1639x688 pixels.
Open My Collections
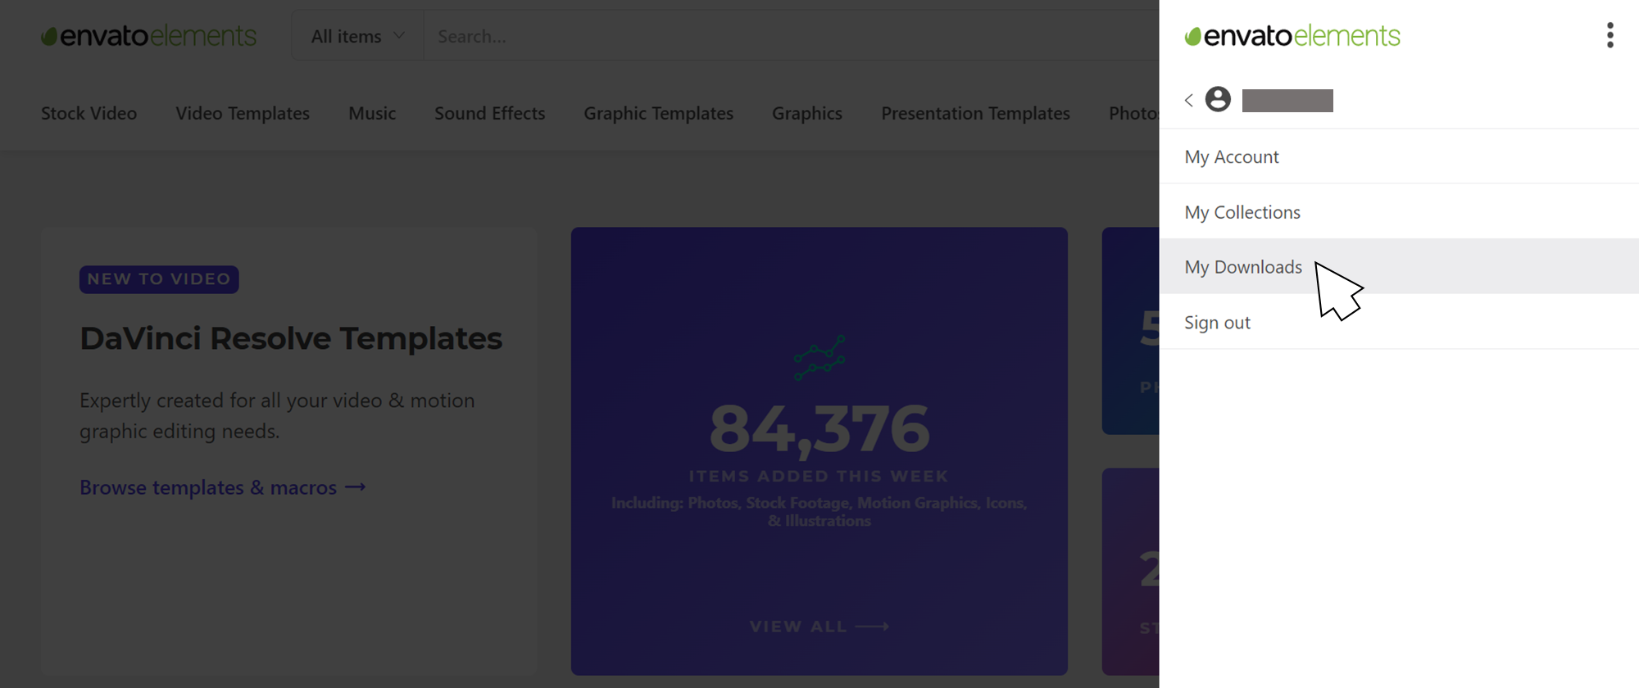(x=1399, y=212)
